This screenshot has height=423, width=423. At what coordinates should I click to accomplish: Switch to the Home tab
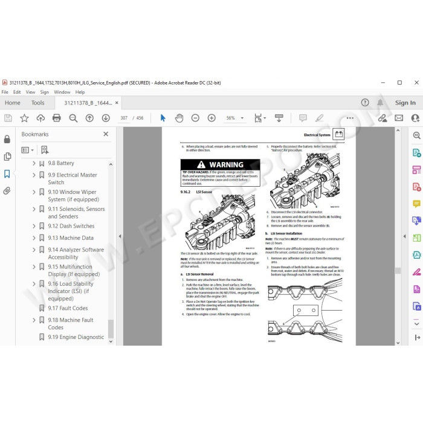pyautogui.click(x=13, y=103)
